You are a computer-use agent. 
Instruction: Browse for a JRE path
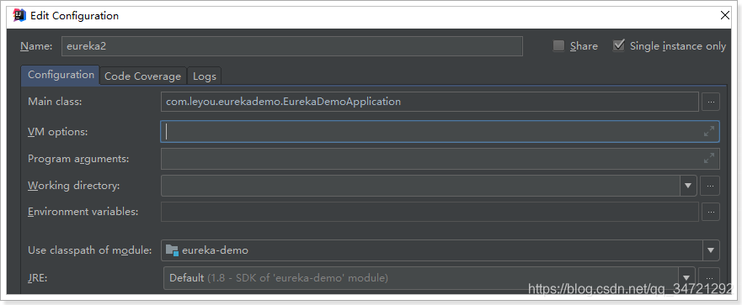(x=710, y=277)
